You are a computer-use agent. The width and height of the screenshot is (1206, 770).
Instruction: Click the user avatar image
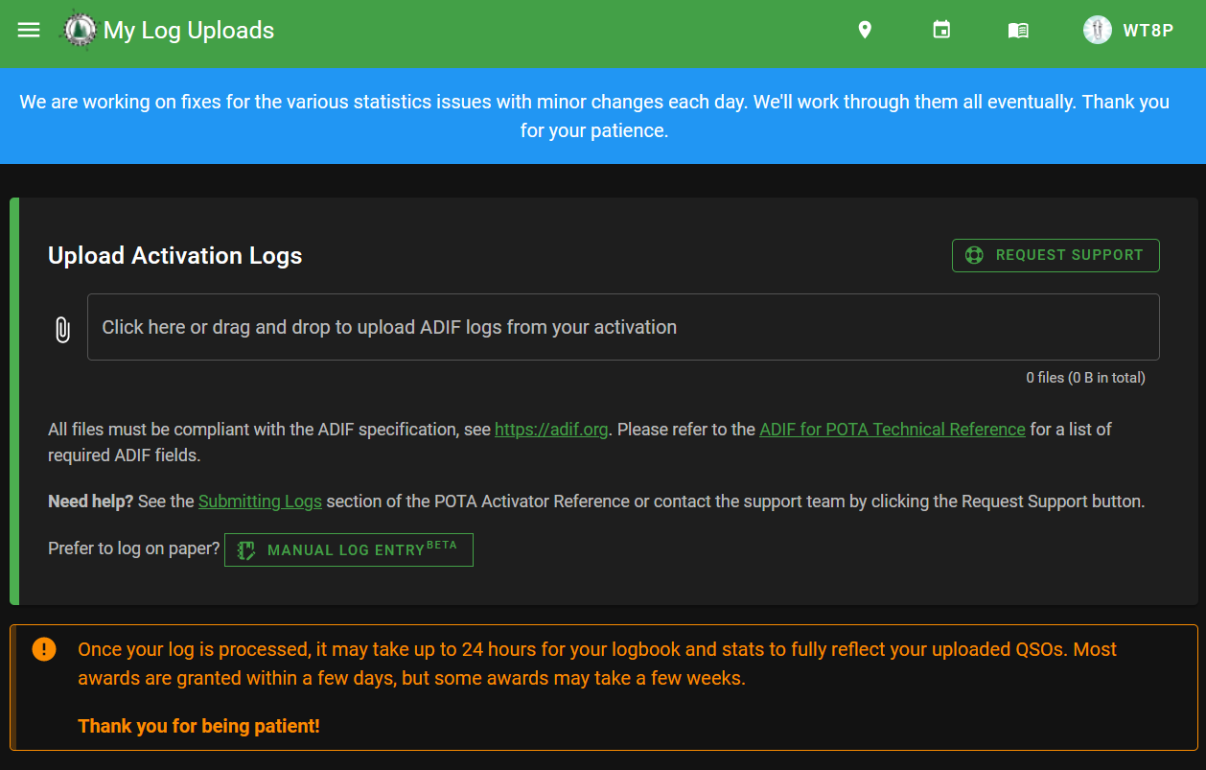[1097, 31]
